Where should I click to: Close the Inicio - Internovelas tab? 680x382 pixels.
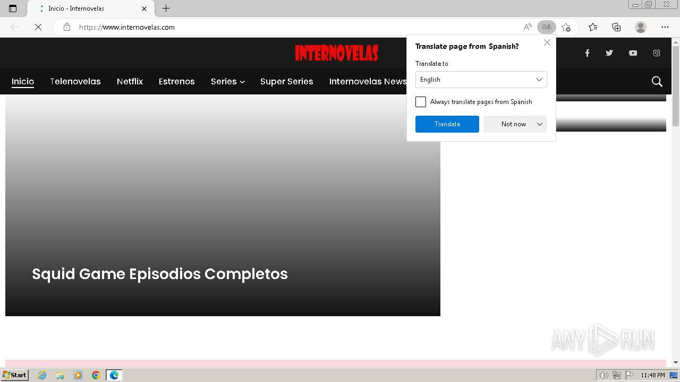[x=144, y=8]
